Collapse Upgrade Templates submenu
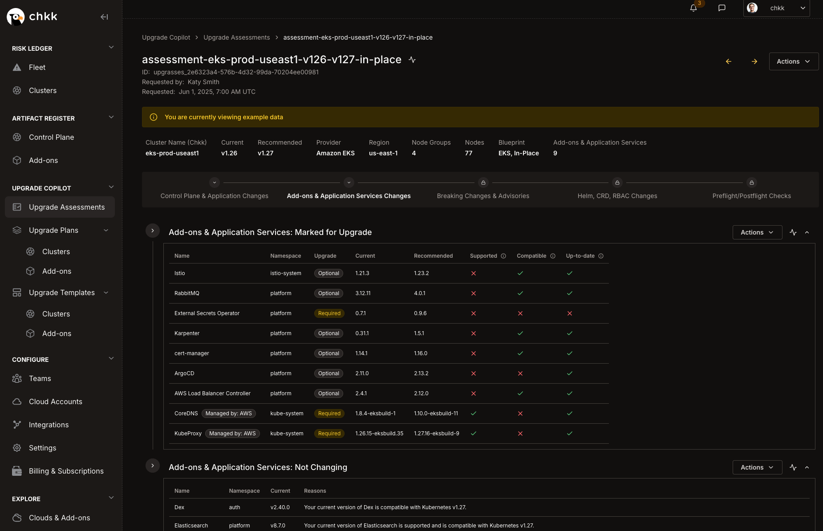The image size is (823, 531). click(106, 292)
